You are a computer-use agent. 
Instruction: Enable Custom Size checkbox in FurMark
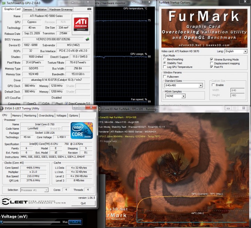click(213, 85)
